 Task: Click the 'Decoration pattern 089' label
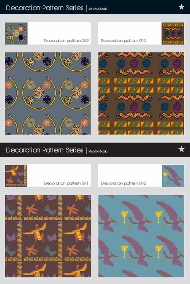pyautogui.click(x=66, y=41)
